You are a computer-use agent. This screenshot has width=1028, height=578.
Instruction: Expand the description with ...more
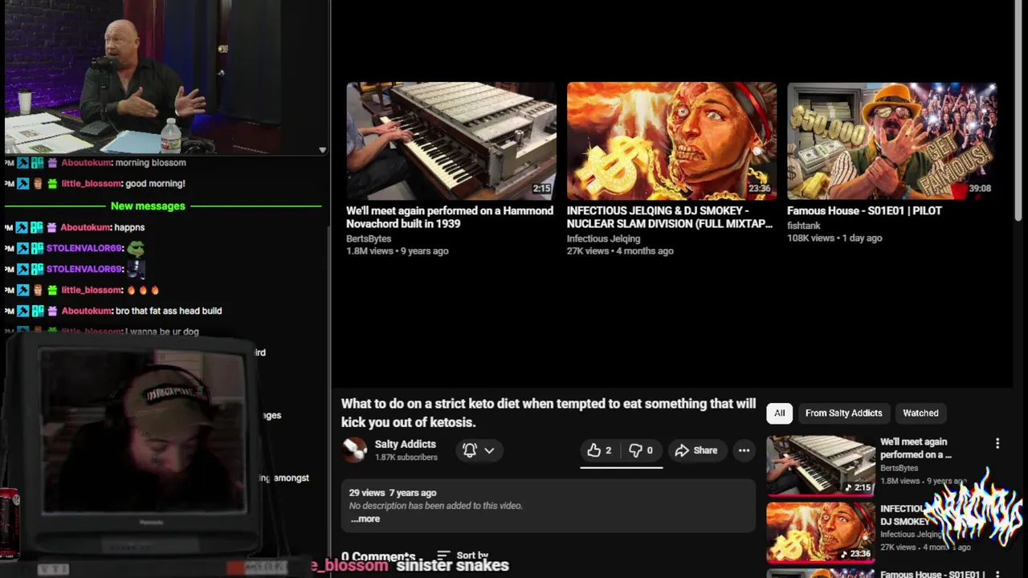pos(365,519)
